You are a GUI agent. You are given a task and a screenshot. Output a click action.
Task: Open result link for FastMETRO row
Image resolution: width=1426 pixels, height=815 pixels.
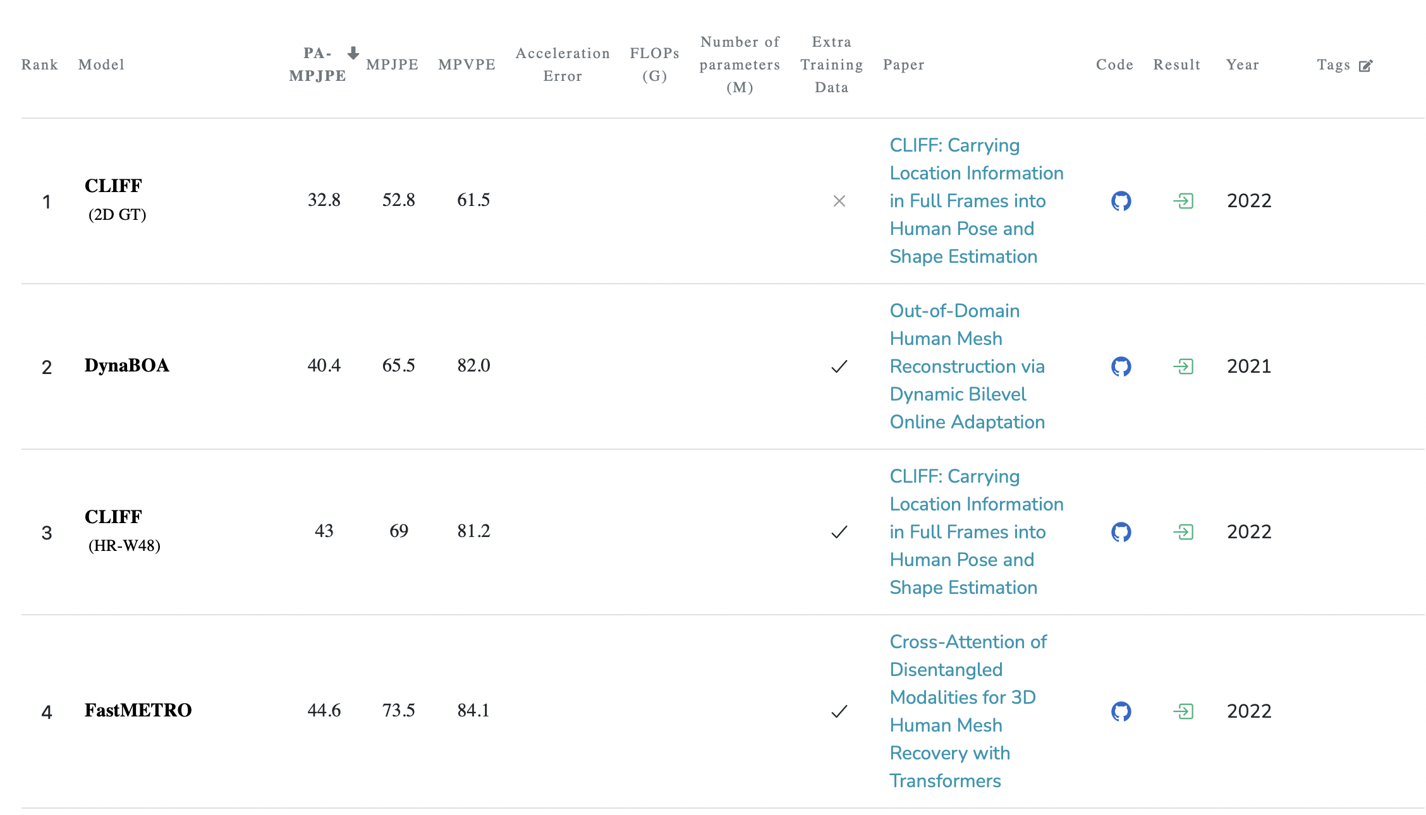pyautogui.click(x=1183, y=711)
